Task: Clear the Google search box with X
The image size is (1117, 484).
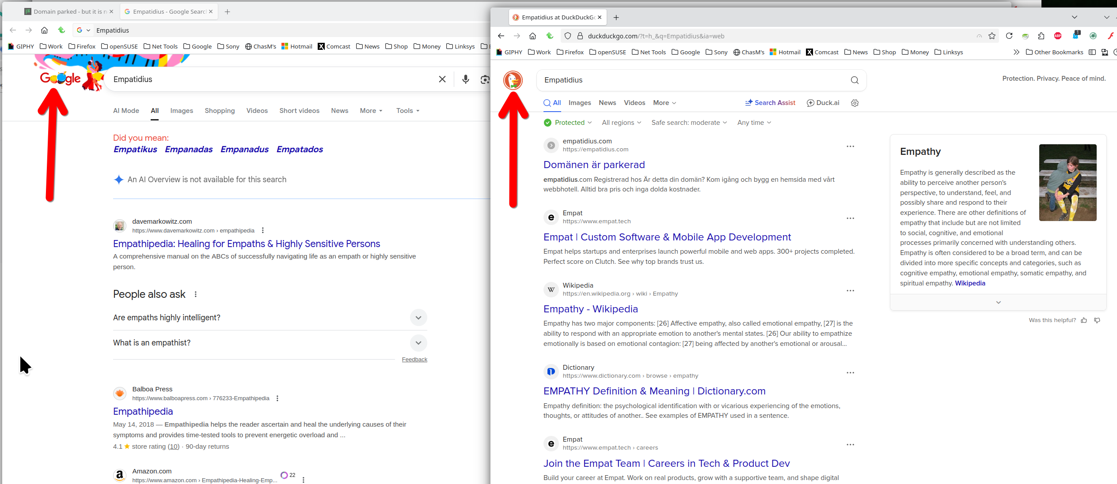Action: (x=442, y=79)
